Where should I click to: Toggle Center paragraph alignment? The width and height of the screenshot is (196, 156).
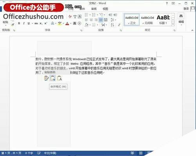[91, 20]
